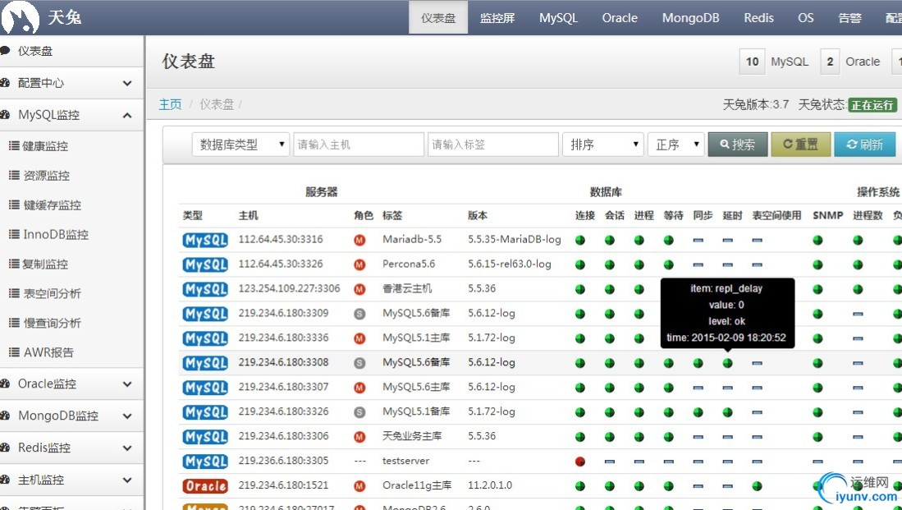Open the 正序 order dropdown
Image resolution: width=902 pixels, height=510 pixels.
[675, 145]
